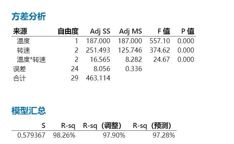Click the 合计 row label
Screen dimensions: 234x144
click(x=20, y=78)
